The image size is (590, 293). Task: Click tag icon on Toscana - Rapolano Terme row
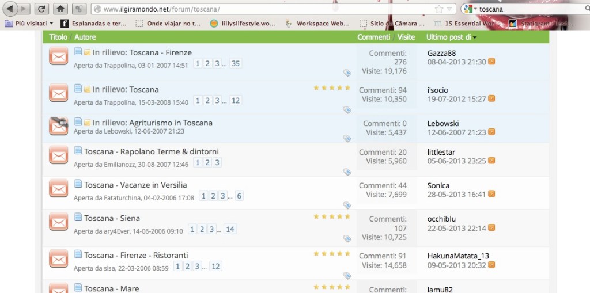(347, 172)
